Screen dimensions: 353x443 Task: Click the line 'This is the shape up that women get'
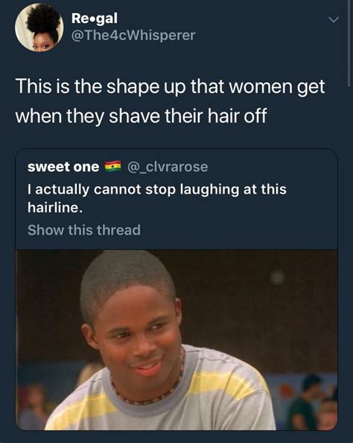tap(170, 86)
